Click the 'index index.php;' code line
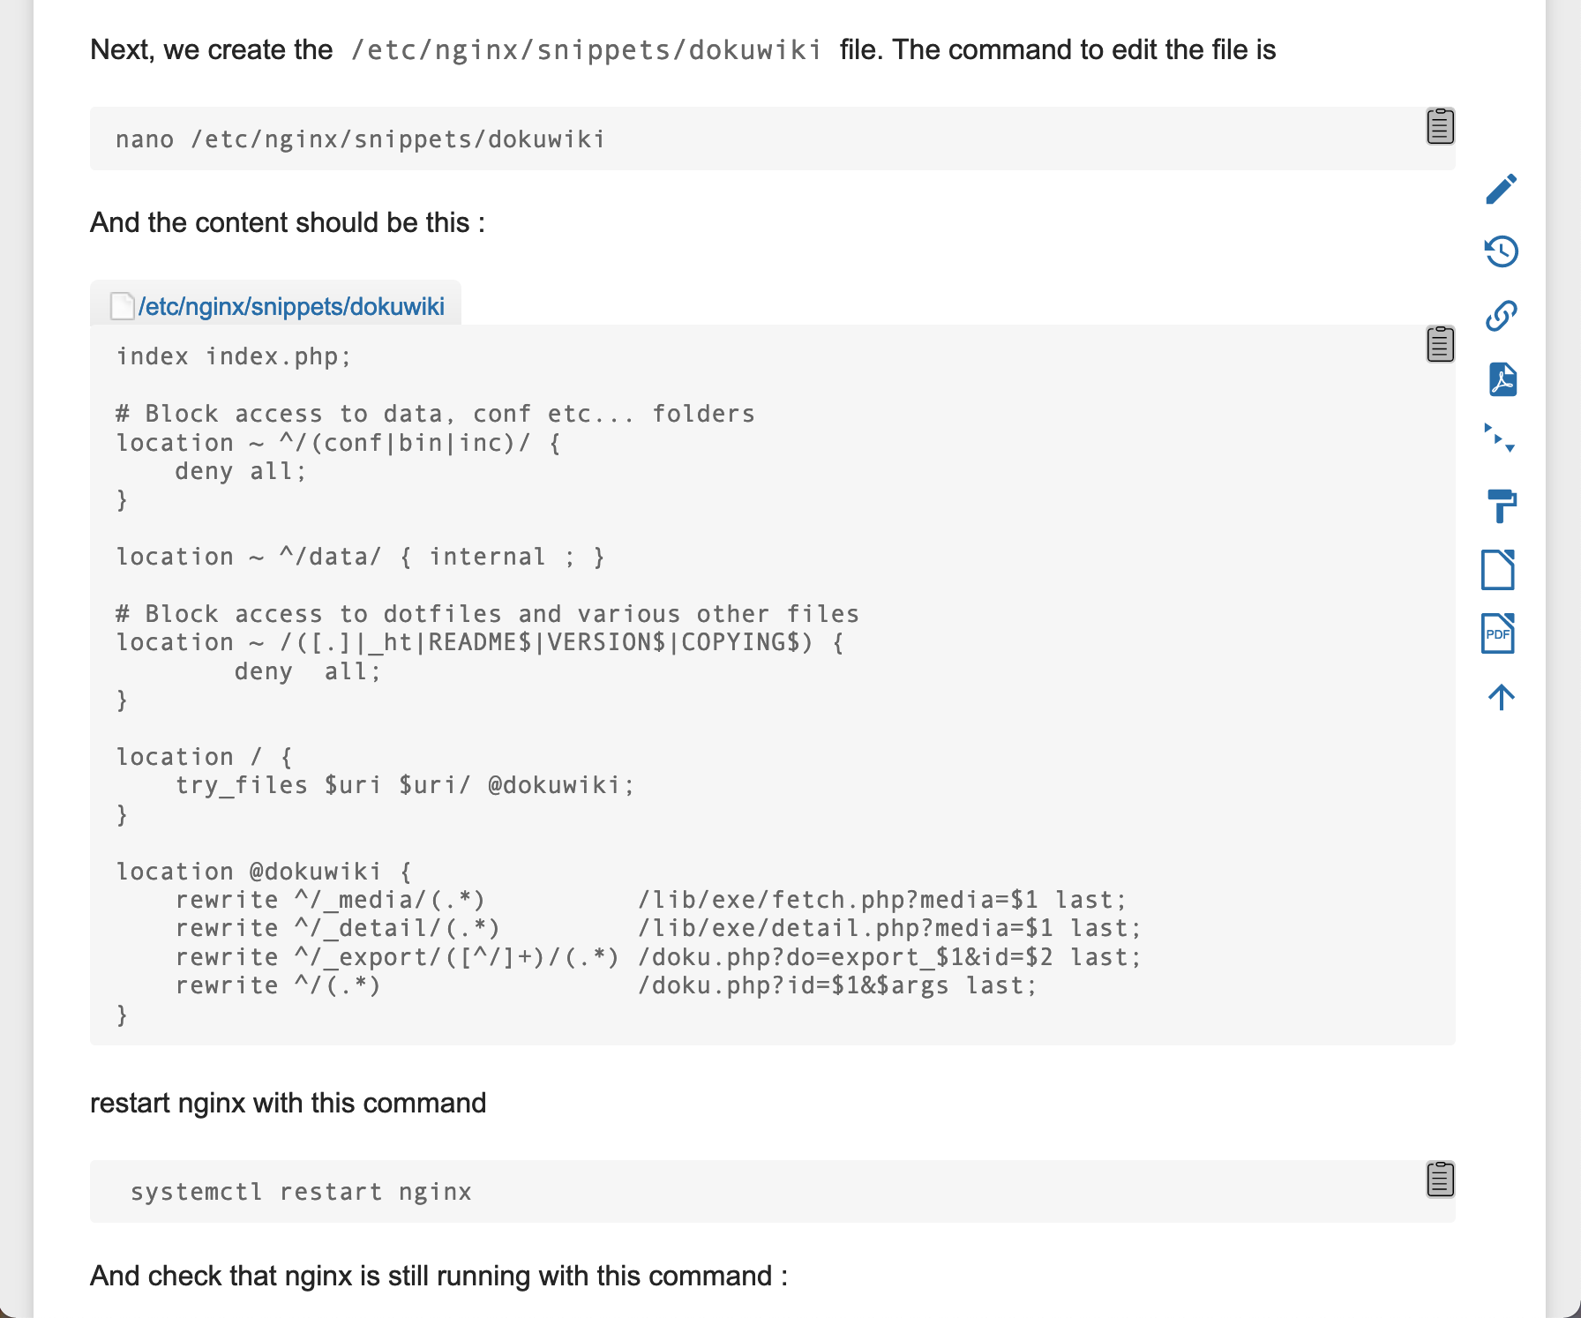The height and width of the screenshot is (1318, 1581). click(x=234, y=356)
